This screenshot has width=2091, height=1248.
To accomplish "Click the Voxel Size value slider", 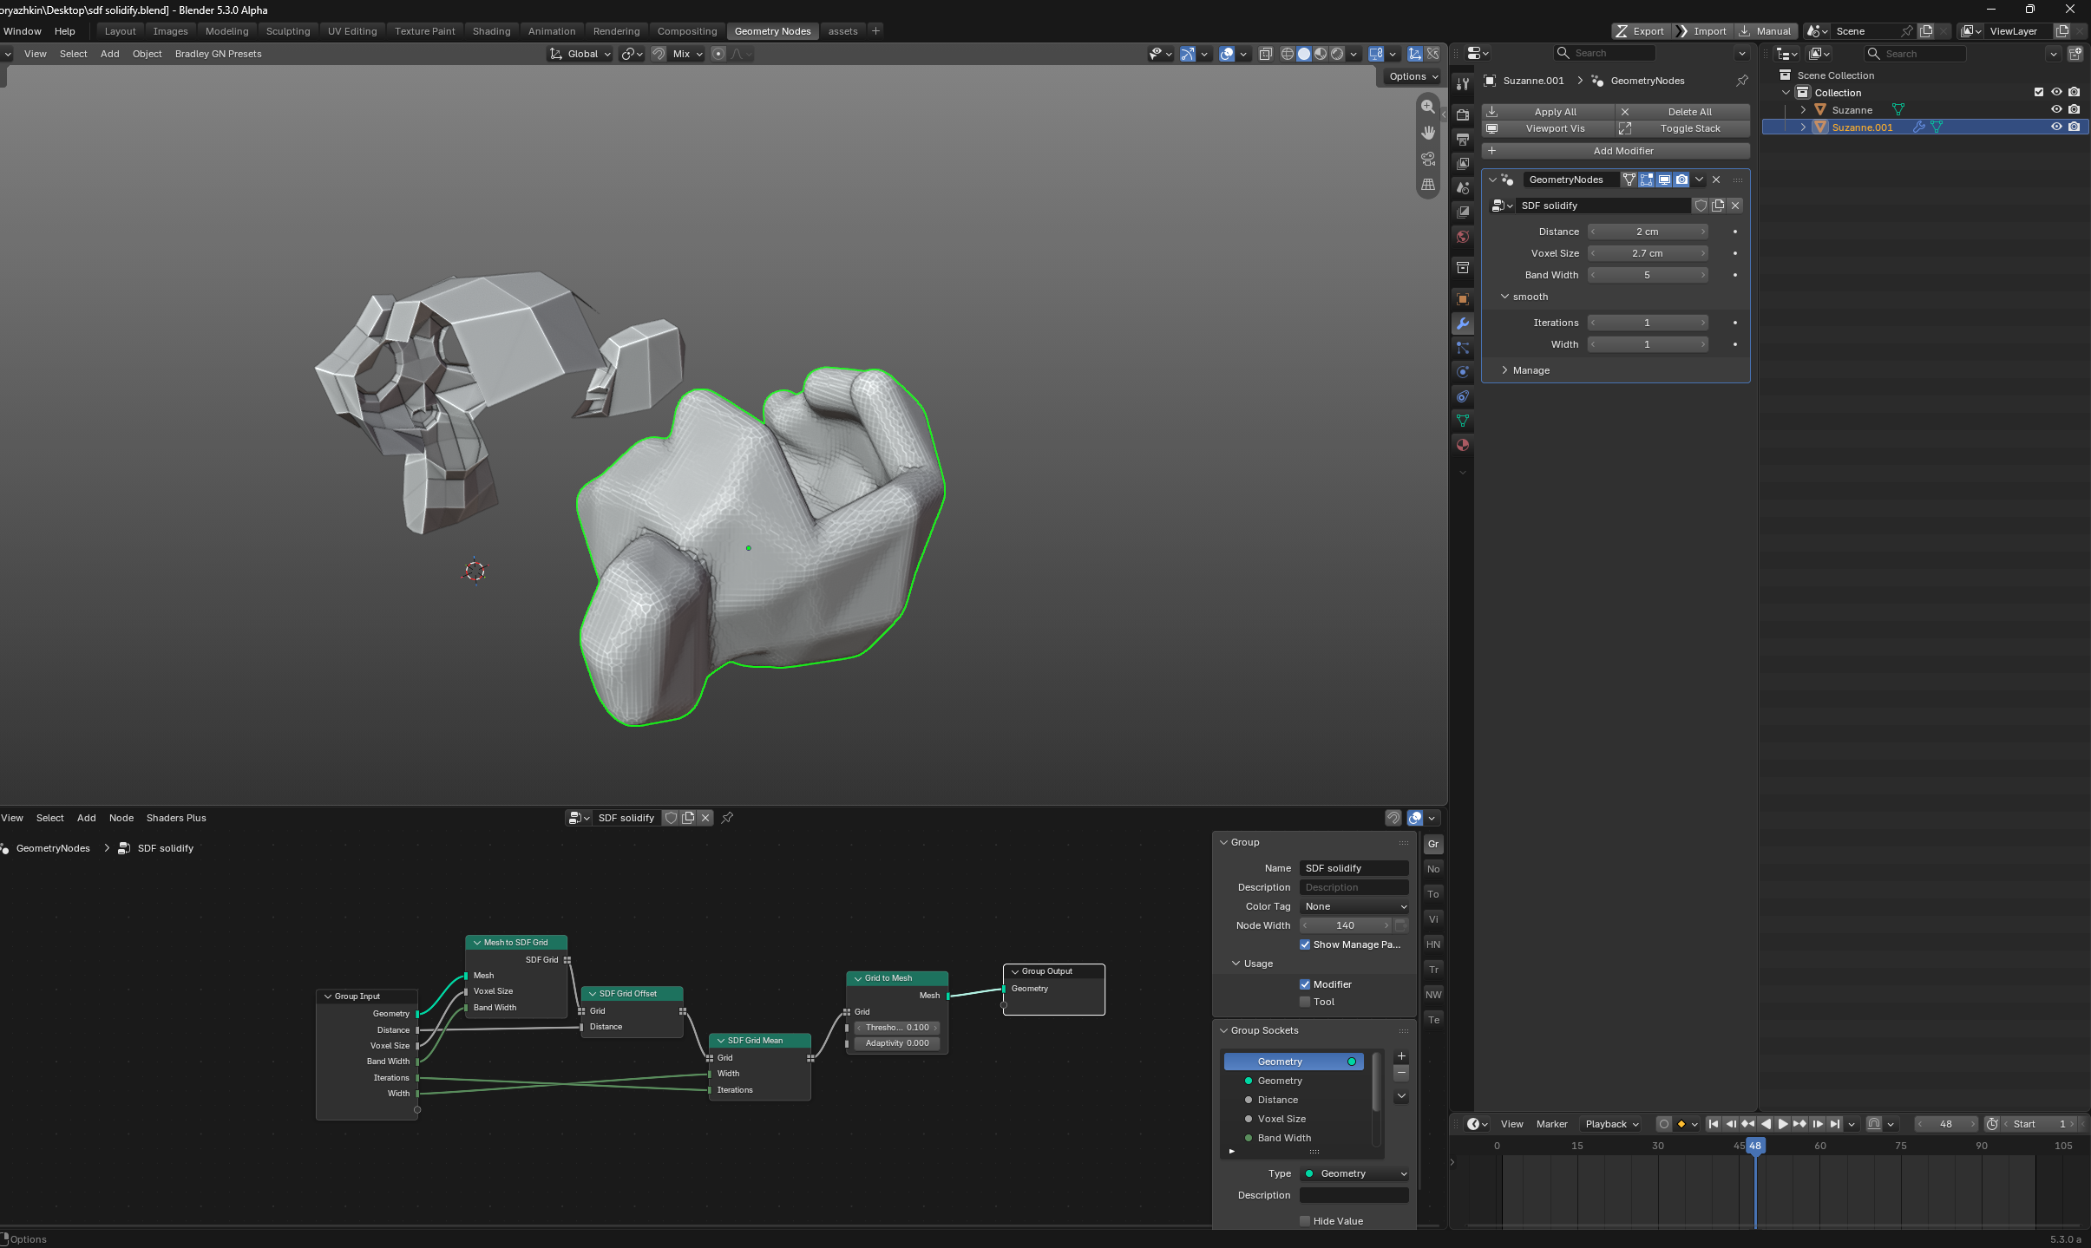I will [1648, 253].
